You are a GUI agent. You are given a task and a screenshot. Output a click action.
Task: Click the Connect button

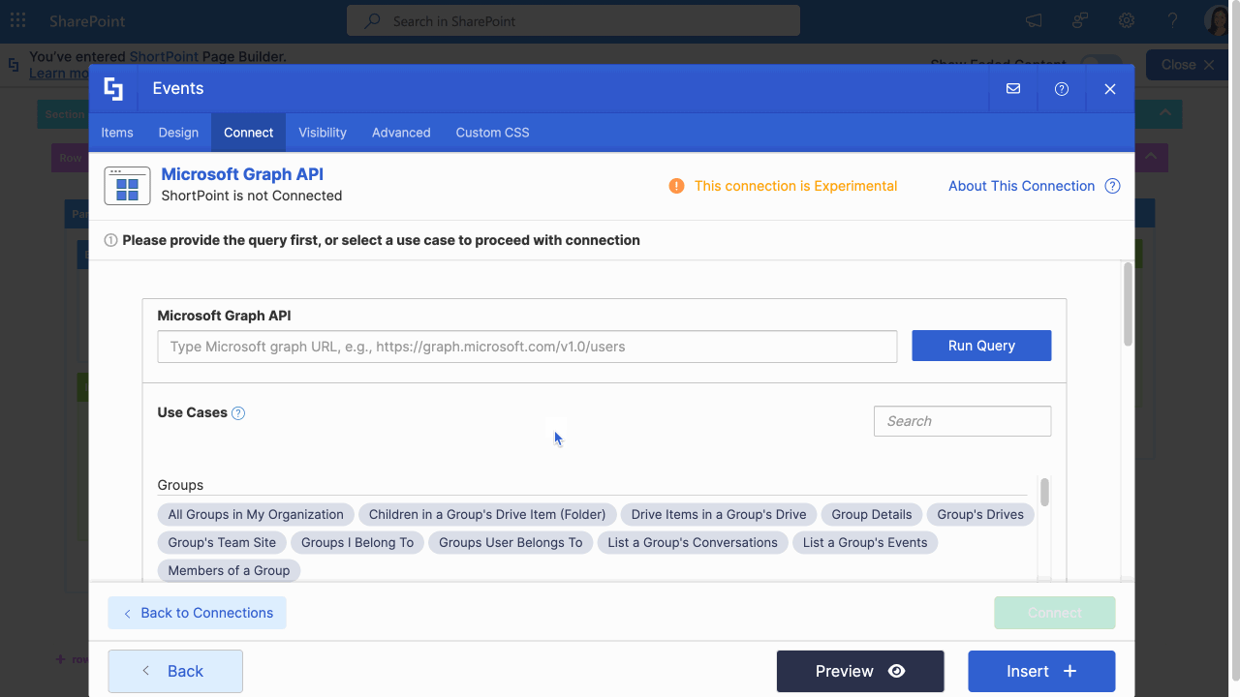coord(1054,613)
